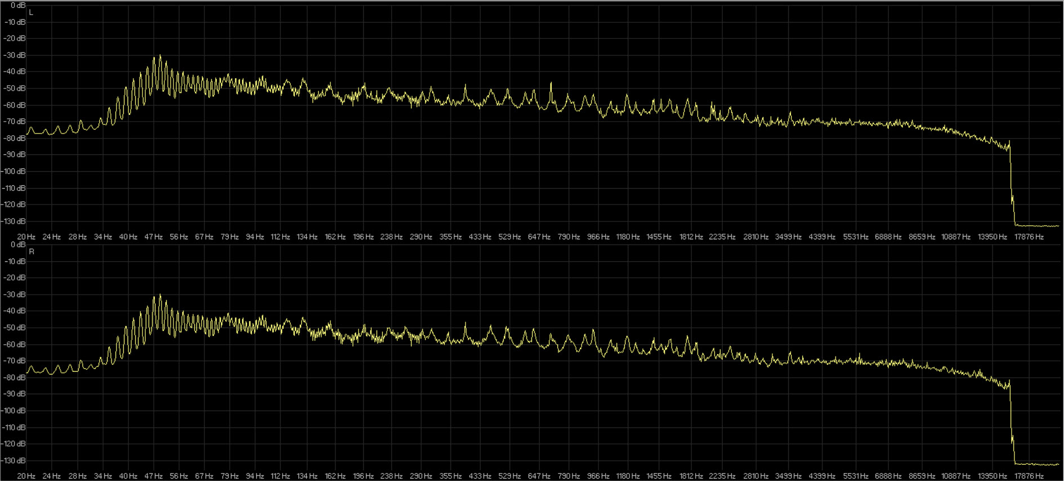Select the 0 dB label on L channel
The width and height of the screenshot is (1064, 481).
click(x=18, y=6)
